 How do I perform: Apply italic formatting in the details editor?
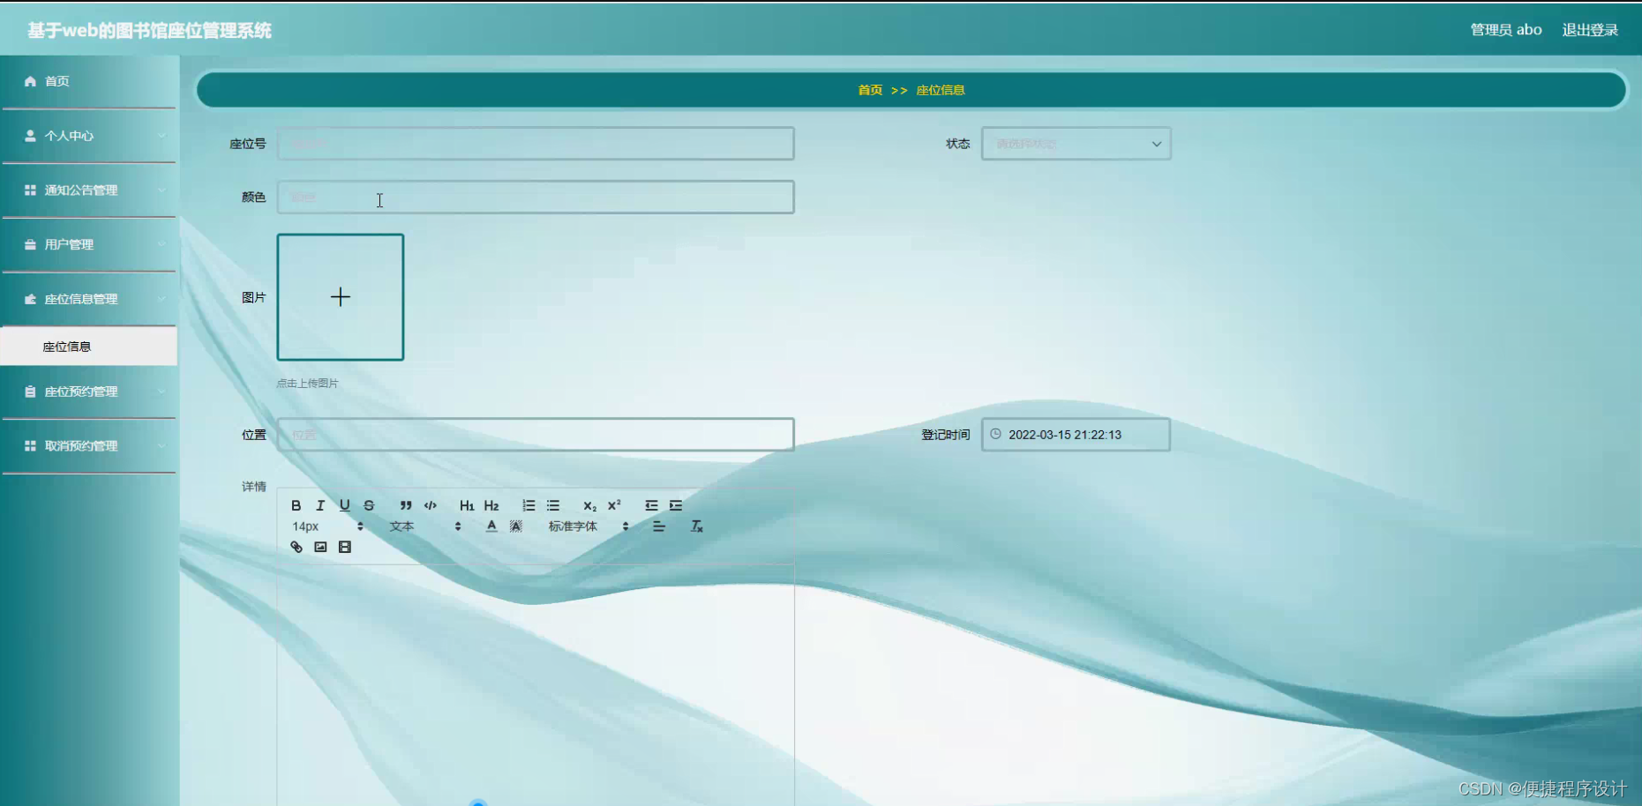(x=320, y=505)
